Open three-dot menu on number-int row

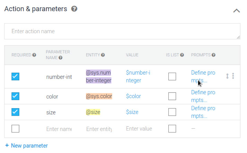point(233,76)
